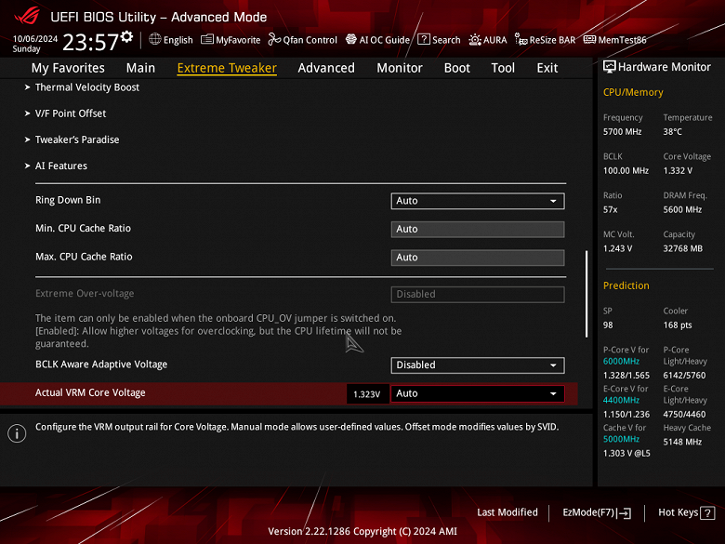Click the ROG logo in header
Image resolution: width=725 pixels, height=544 pixels.
[x=27, y=16]
